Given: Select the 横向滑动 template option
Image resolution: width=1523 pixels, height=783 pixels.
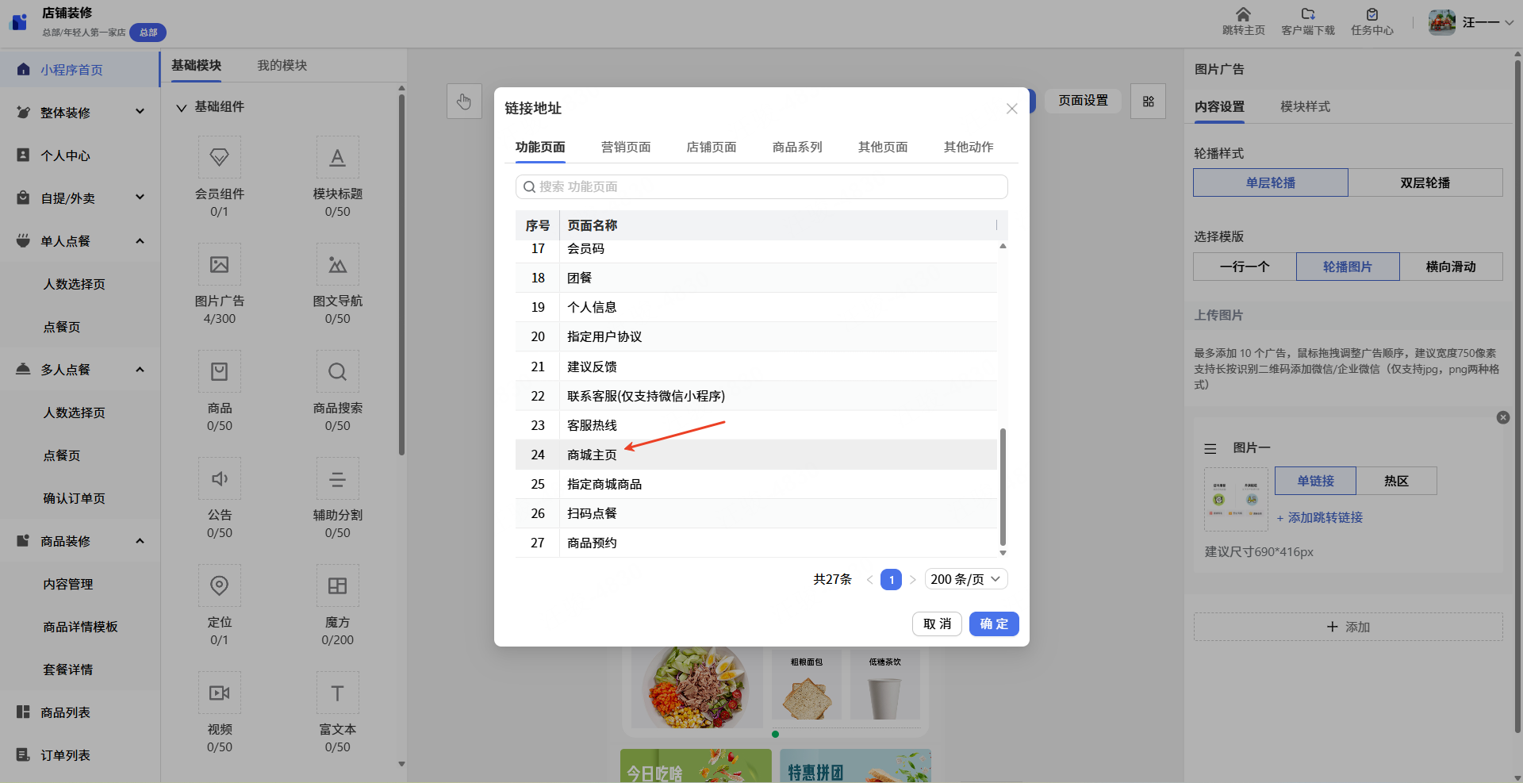Looking at the screenshot, I should 1451,267.
